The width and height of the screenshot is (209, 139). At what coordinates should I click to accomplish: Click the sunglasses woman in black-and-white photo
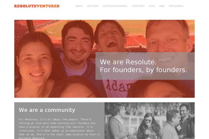coord(149,126)
